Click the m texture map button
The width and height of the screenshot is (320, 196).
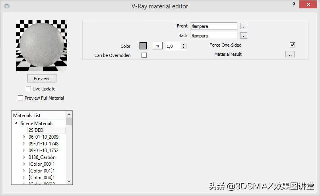tap(157, 46)
